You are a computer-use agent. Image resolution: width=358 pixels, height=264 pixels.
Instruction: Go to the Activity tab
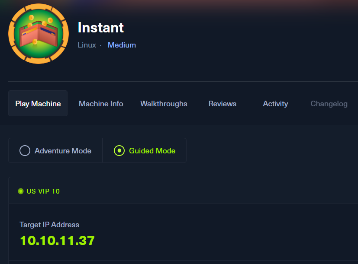tap(275, 104)
